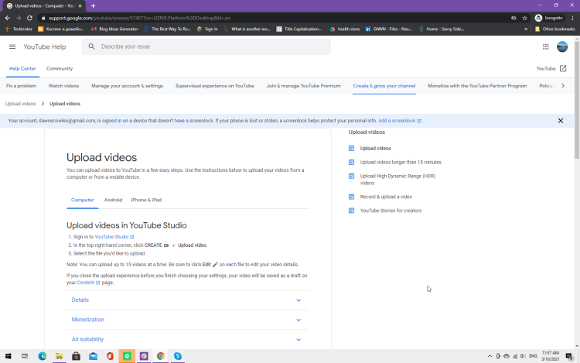
Task: Open Microsoft Store from taskbar
Action: pos(77,356)
